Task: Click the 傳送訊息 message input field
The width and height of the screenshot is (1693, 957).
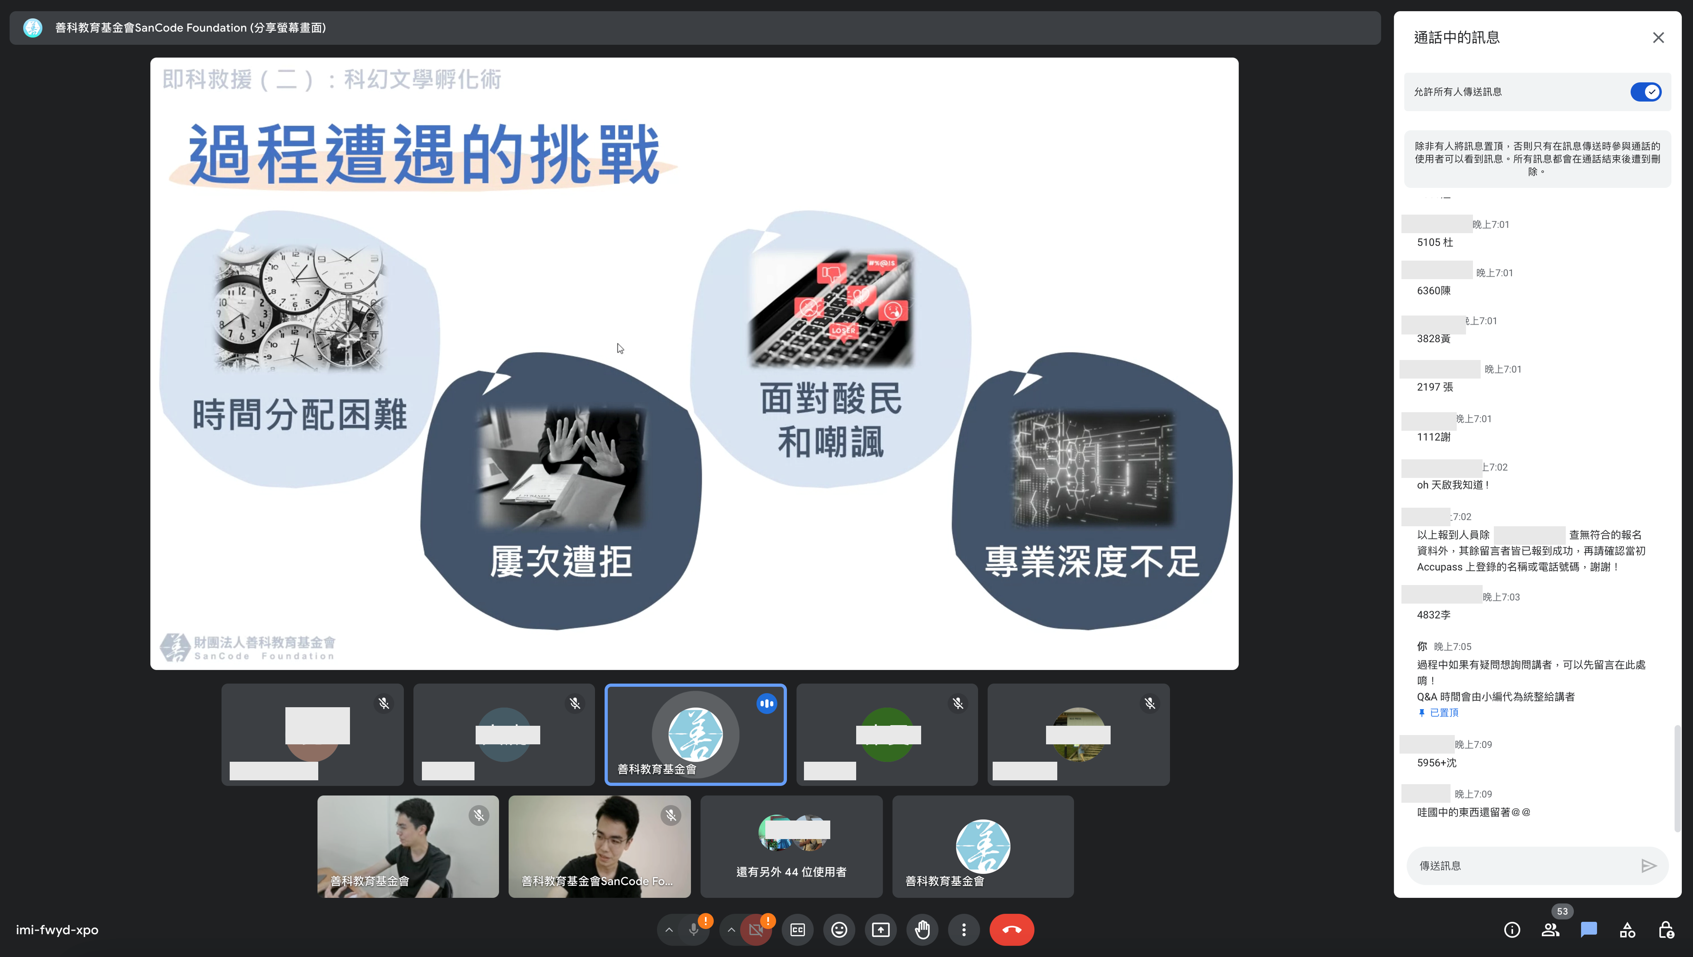Action: click(1518, 866)
